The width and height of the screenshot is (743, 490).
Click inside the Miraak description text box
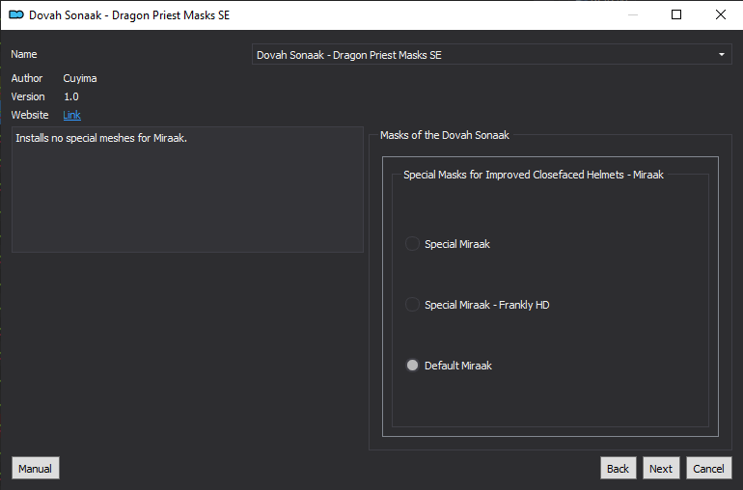tap(187, 190)
